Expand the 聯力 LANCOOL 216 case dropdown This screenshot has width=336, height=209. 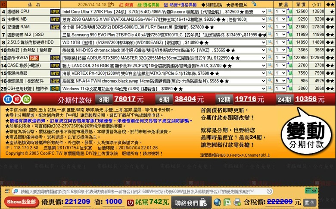coord(164,66)
